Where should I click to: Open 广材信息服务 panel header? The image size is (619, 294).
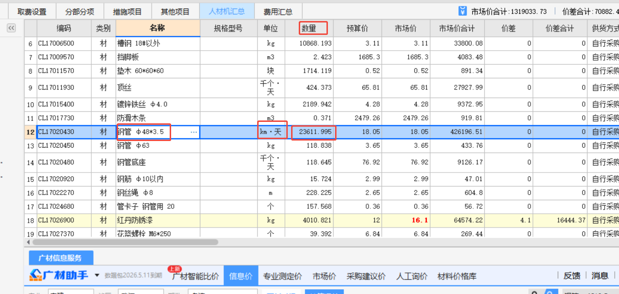[61, 258]
